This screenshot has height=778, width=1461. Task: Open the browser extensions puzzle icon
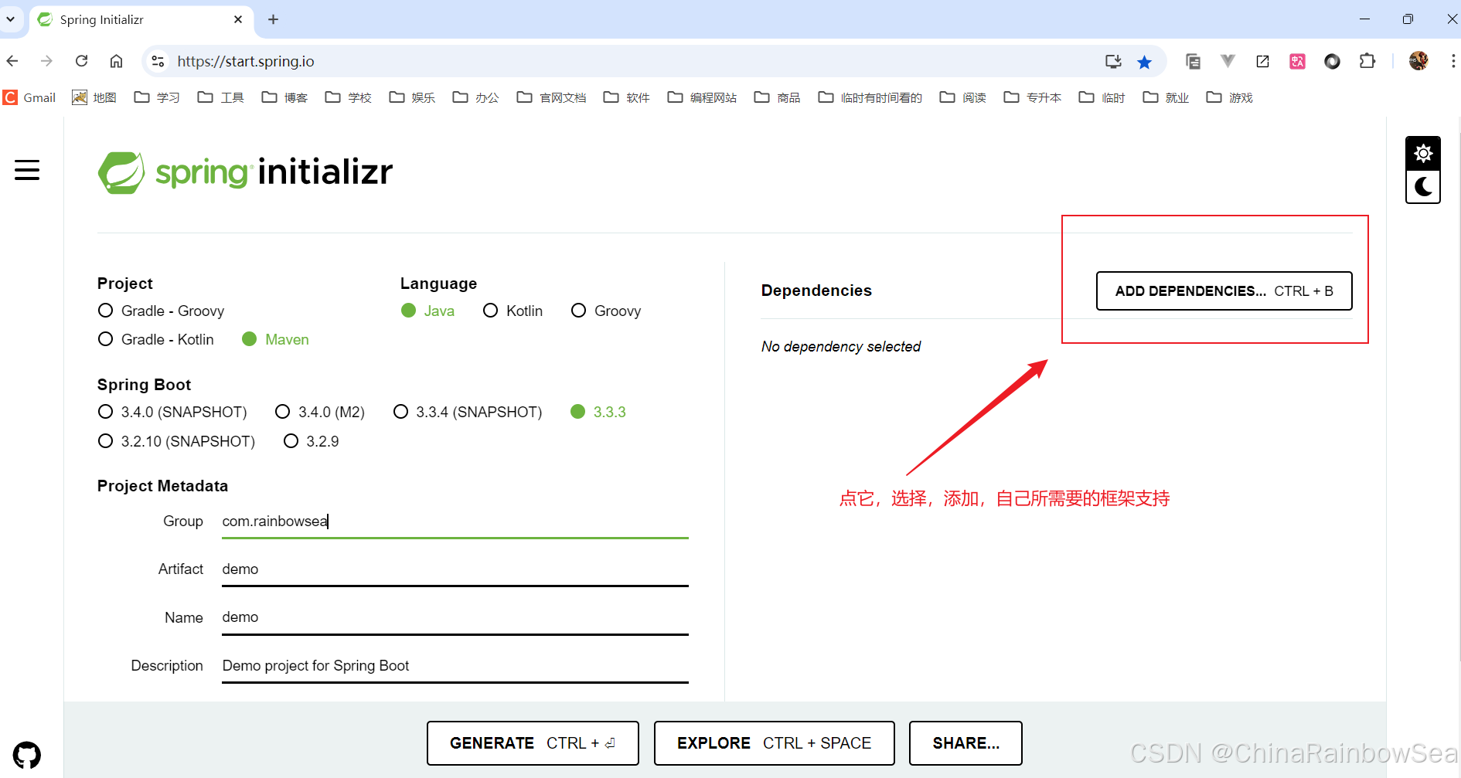click(x=1368, y=61)
